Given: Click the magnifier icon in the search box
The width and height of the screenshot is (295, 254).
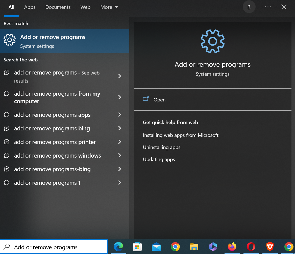Looking at the screenshot, I should tap(7, 247).
